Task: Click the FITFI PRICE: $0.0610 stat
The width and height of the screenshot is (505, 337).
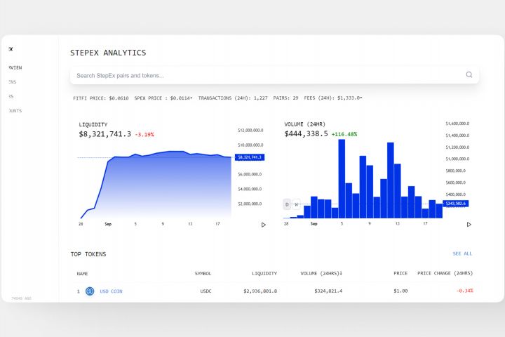Action: click(101, 98)
